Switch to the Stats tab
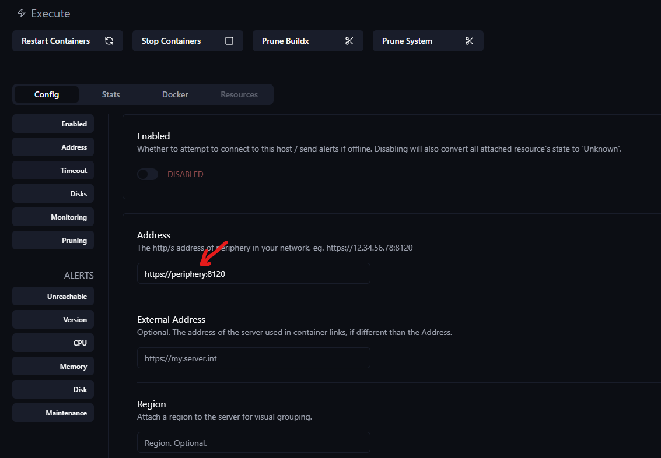This screenshot has height=458, width=661. click(111, 94)
